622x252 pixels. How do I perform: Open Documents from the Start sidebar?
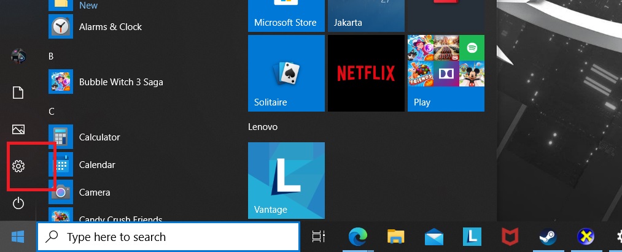point(18,93)
